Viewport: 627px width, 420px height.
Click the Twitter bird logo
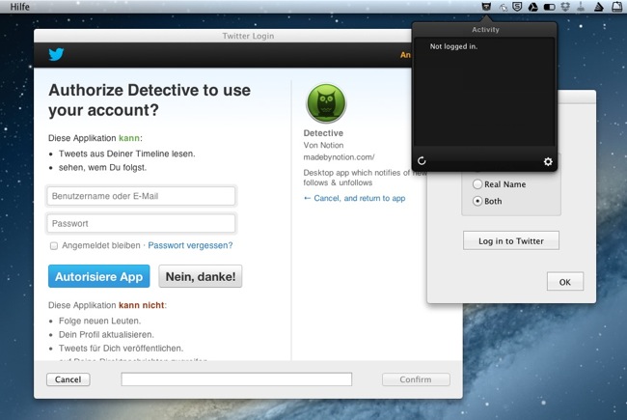click(56, 54)
